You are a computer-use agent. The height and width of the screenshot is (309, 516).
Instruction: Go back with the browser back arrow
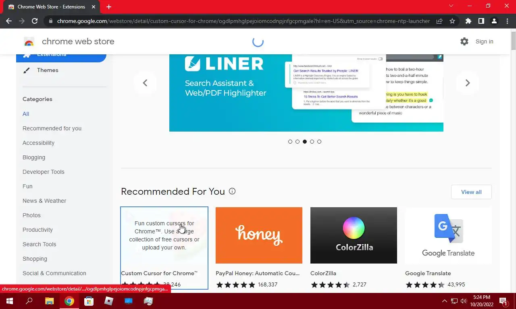pos(9,21)
